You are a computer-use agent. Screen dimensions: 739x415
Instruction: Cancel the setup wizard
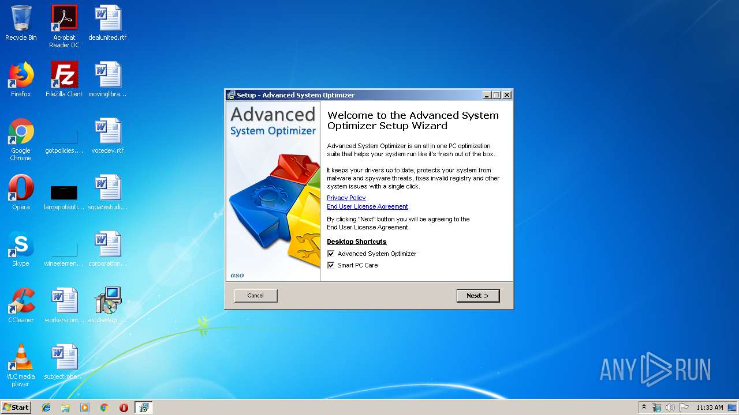pos(256,296)
